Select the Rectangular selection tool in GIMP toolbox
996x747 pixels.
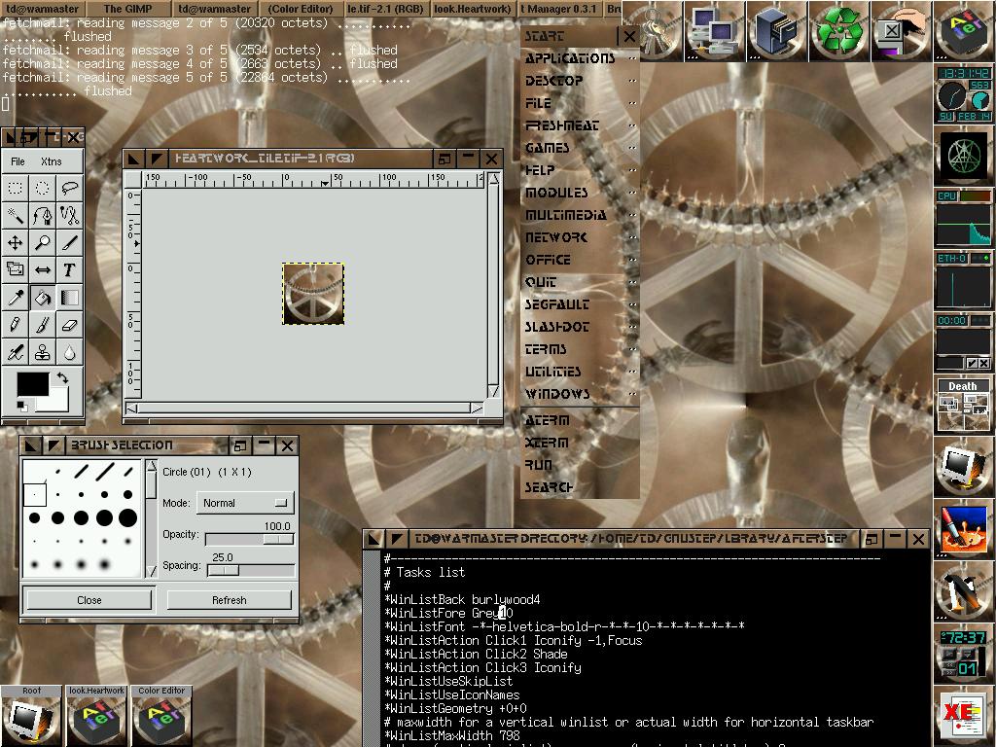pos(16,188)
